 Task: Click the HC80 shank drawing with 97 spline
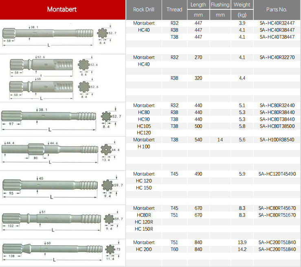48,116
